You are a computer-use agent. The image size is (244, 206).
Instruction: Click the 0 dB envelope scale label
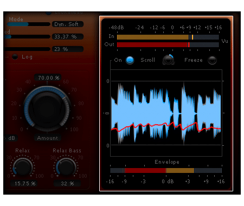point(168,181)
